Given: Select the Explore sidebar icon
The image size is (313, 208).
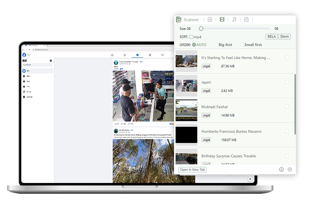Looking at the screenshot, I should pyautogui.click(x=24, y=92).
